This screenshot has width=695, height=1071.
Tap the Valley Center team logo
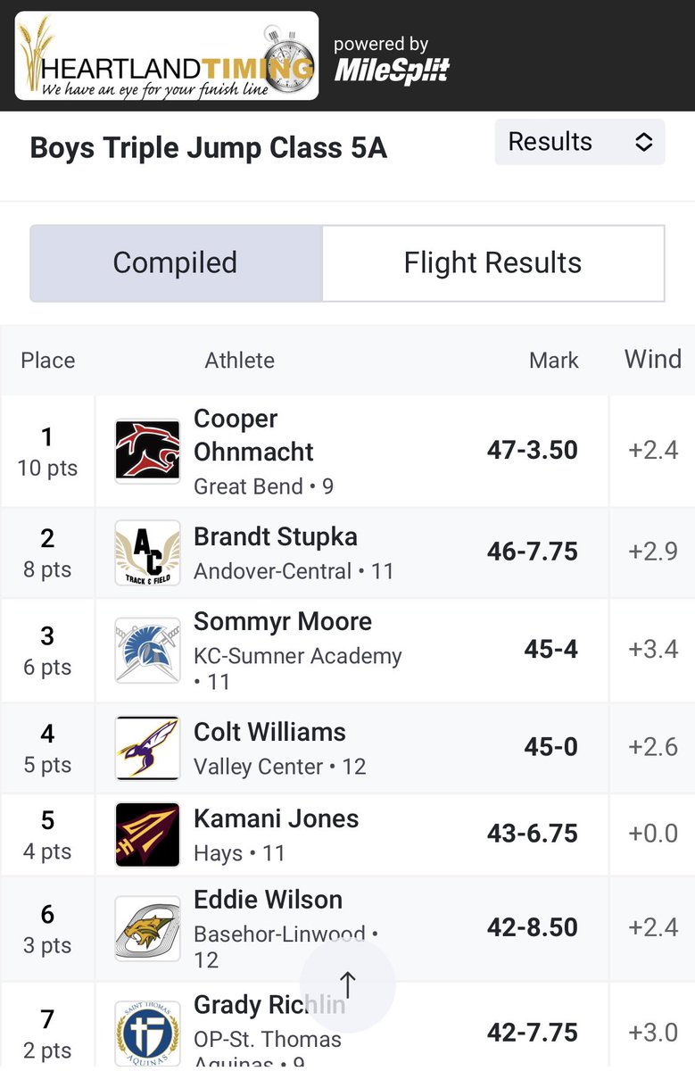point(148,748)
